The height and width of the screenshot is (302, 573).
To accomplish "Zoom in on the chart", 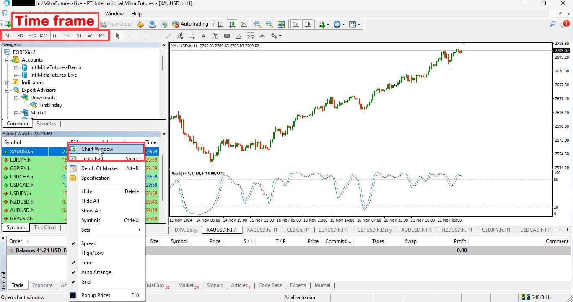I will 258,24.
